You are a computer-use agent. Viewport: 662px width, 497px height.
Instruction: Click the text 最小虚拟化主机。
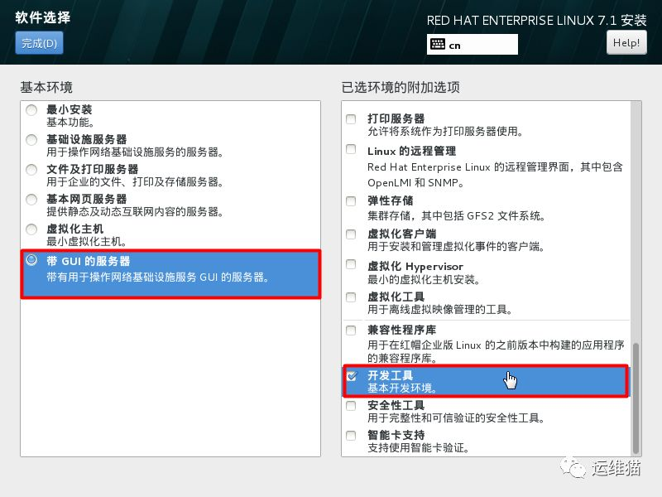[87, 242]
